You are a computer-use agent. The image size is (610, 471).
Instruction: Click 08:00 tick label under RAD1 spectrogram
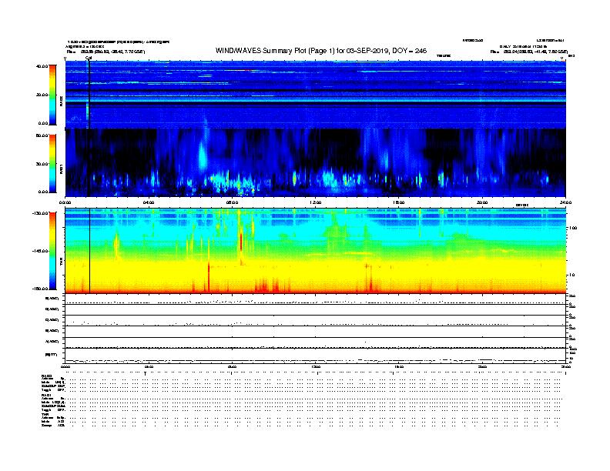pyautogui.click(x=232, y=202)
